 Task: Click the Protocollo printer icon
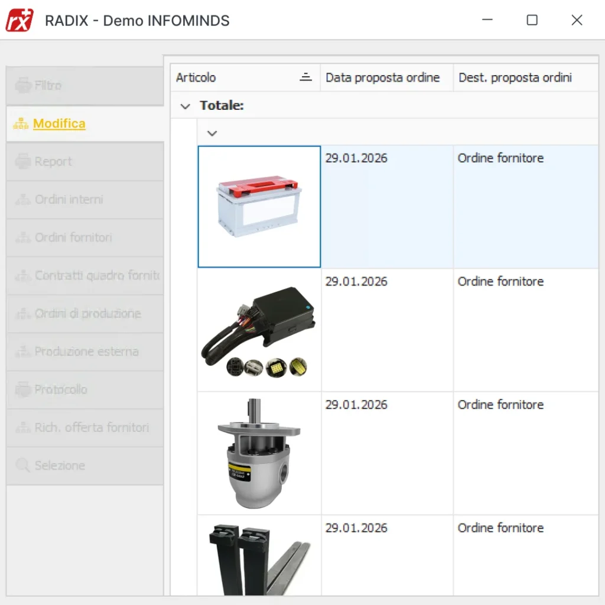click(x=23, y=390)
